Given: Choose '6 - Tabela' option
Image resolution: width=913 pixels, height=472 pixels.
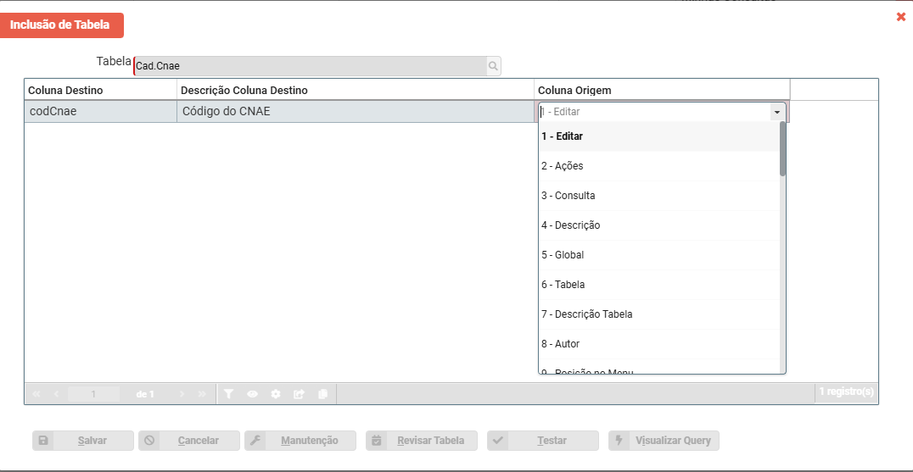Looking at the screenshot, I should (563, 285).
